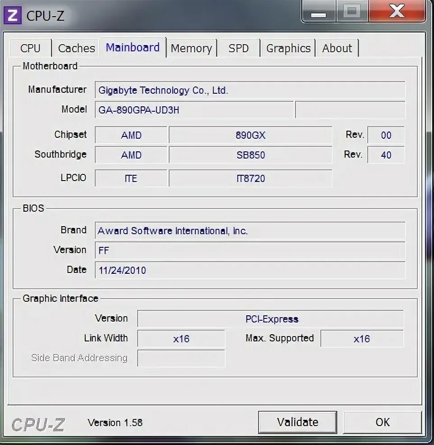Click the Chipset vendor AMD field
This screenshot has height=445, width=434.
point(131,135)
